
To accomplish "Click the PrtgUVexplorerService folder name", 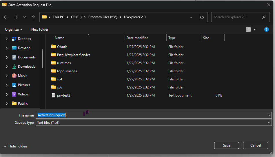I will pyautogui.click(x=74, y=55).
